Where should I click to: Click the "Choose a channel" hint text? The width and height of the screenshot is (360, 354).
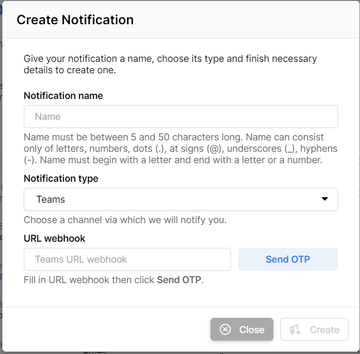point(125,220)
